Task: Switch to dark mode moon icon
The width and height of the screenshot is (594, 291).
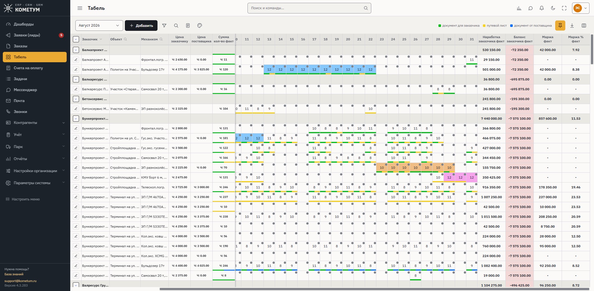Action: [x=553, y=8]
